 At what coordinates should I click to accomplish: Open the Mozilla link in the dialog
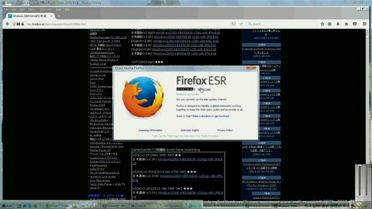click(205, 106)
